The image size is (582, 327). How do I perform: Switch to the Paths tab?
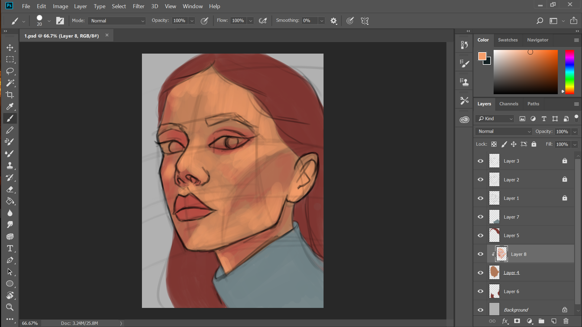coord(533,104)
